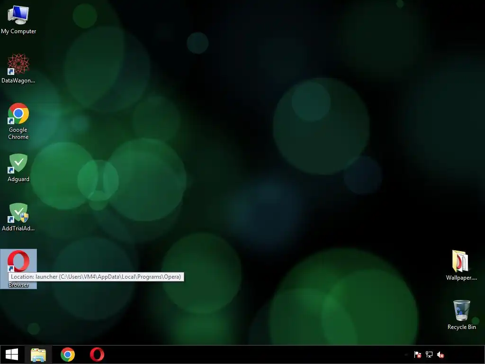Open File Explorer from the taskbar
This screenshot has height=364, width=485.
point(38,355)
